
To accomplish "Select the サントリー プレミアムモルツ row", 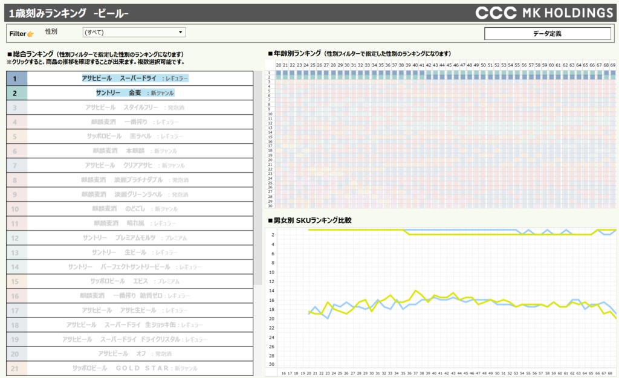I will click(x=130, y=238).
